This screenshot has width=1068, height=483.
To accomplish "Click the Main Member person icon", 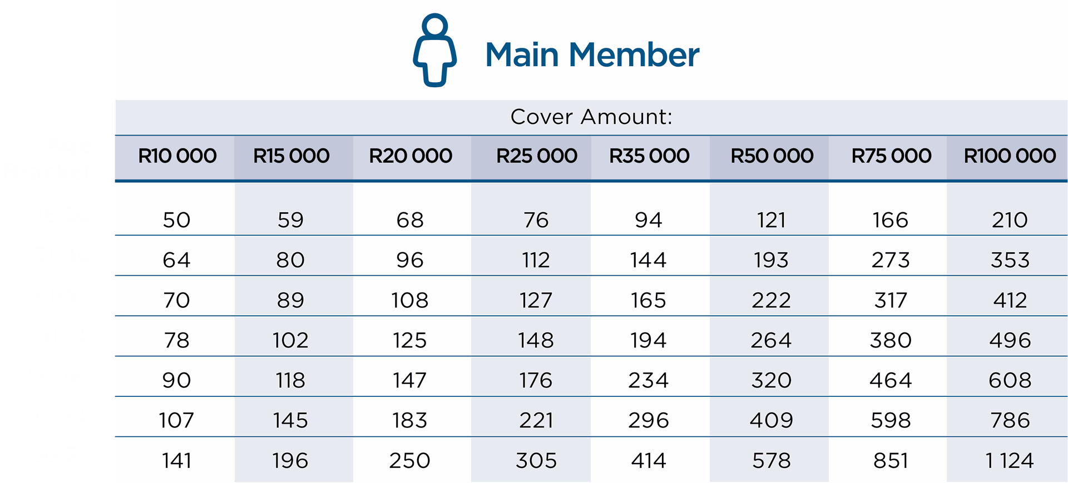I will 434,50.
